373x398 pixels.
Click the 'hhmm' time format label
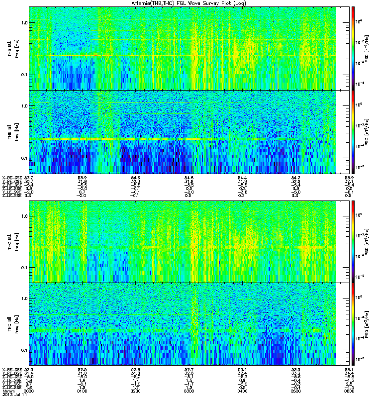click(x=7, y=392)
